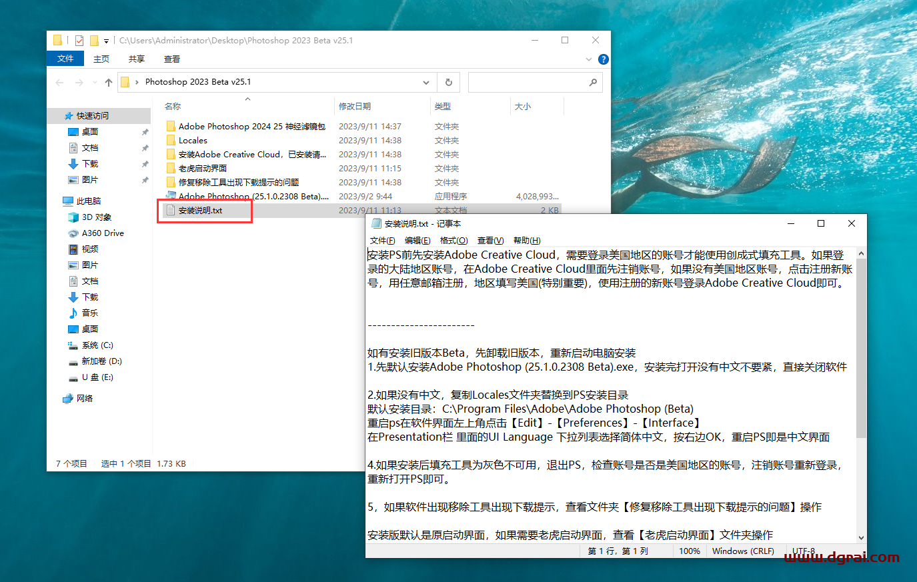
Task: Open A360 Drive in navigation pane
Action: (103, 233)
